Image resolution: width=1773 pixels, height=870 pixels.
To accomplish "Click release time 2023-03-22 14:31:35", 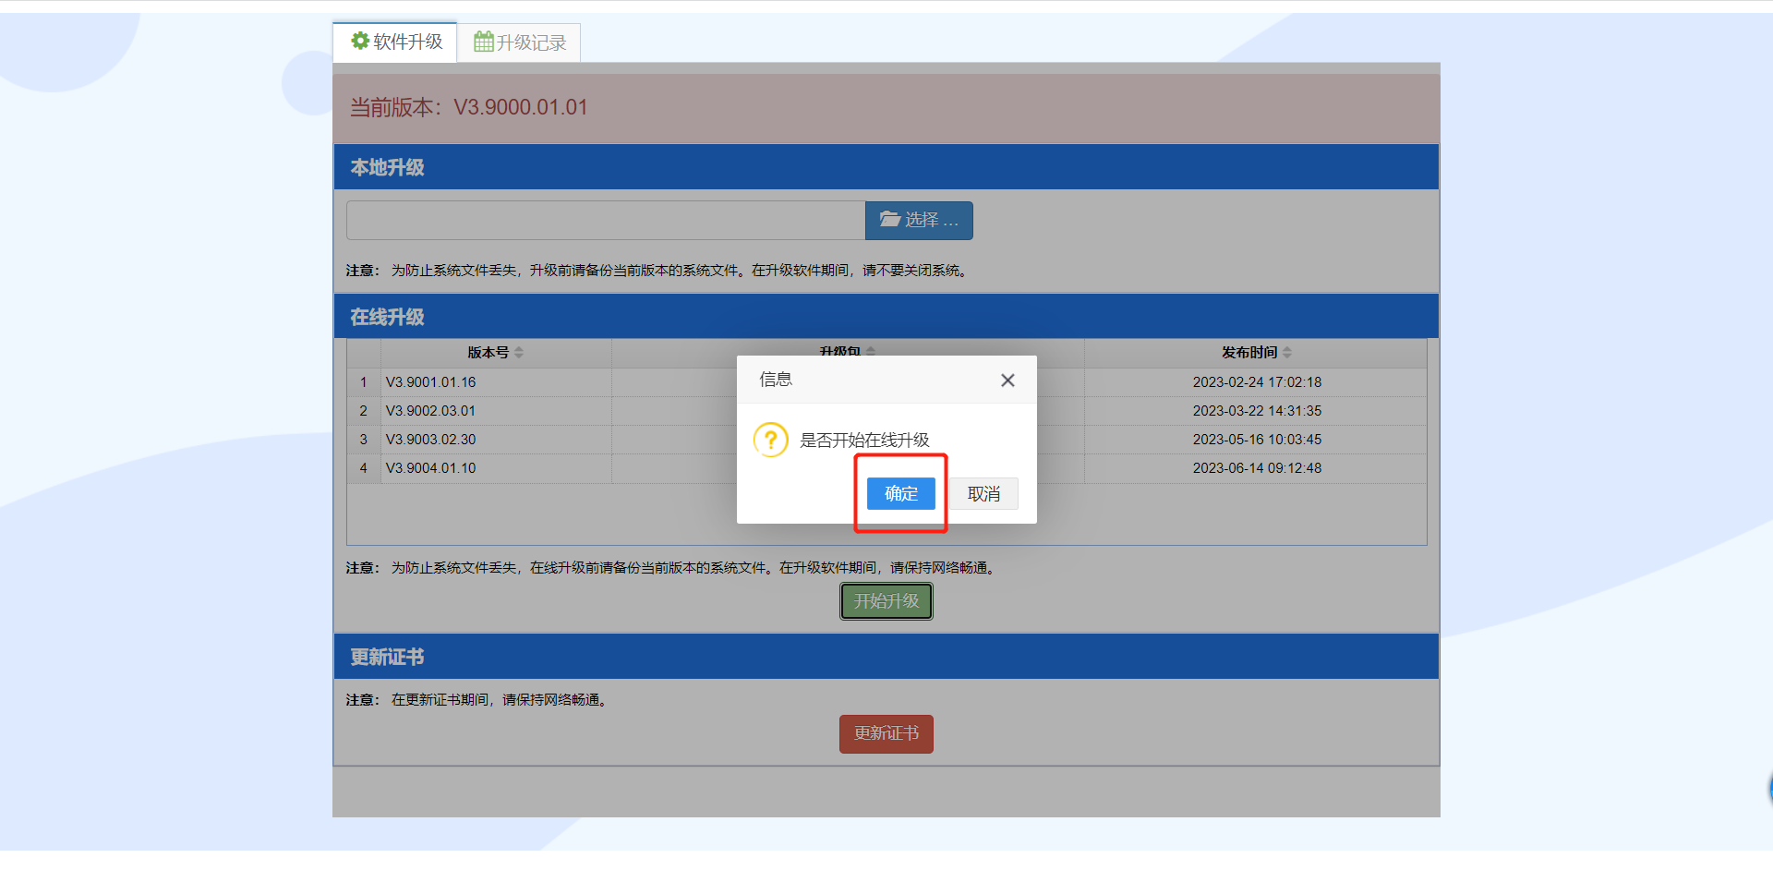I will 1257,410.
